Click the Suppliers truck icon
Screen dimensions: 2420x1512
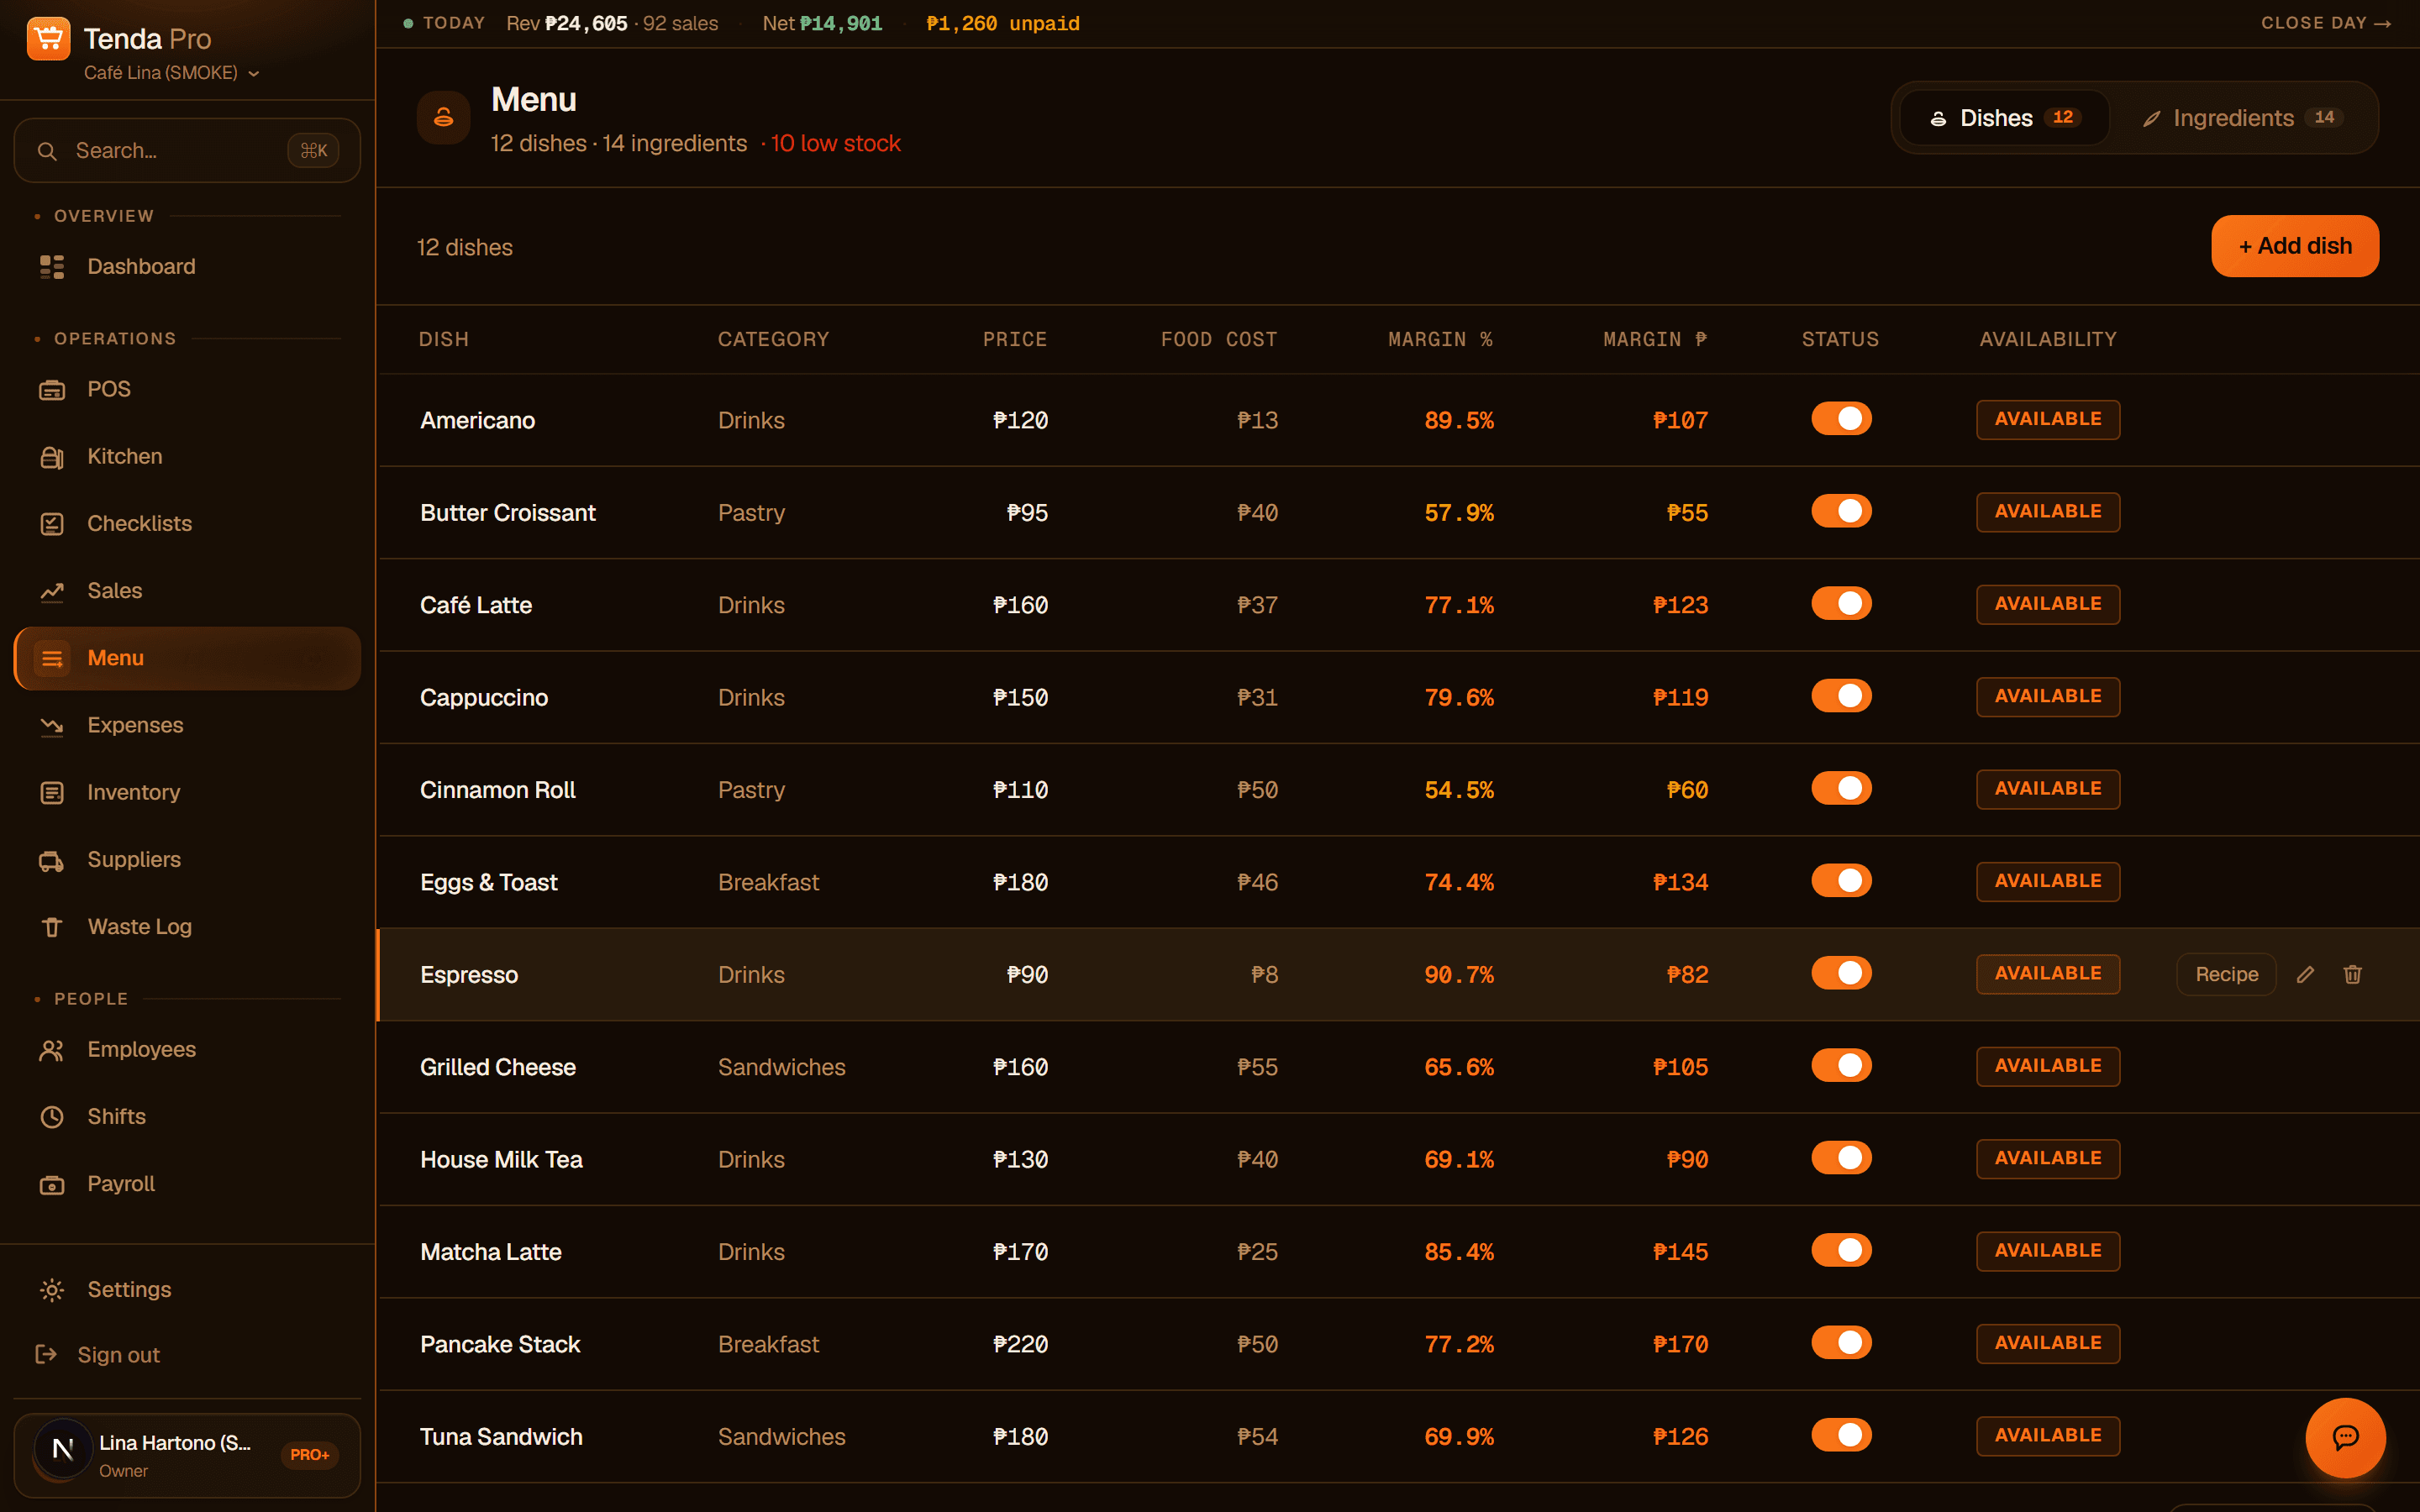pos(52,859)
